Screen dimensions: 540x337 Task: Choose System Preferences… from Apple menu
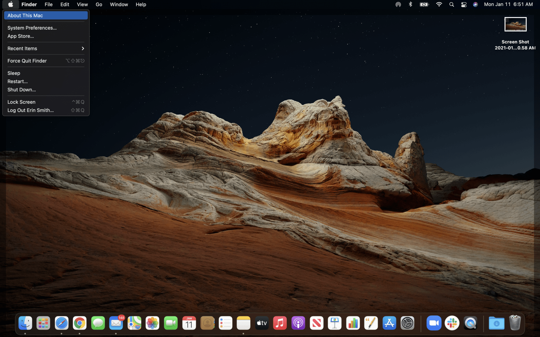pyautogui.click(x=32, y=28)
